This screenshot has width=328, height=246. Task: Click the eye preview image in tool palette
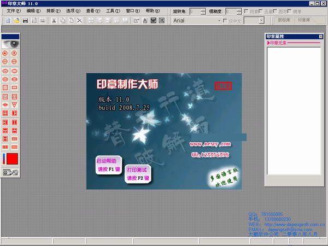click(10, 44)
